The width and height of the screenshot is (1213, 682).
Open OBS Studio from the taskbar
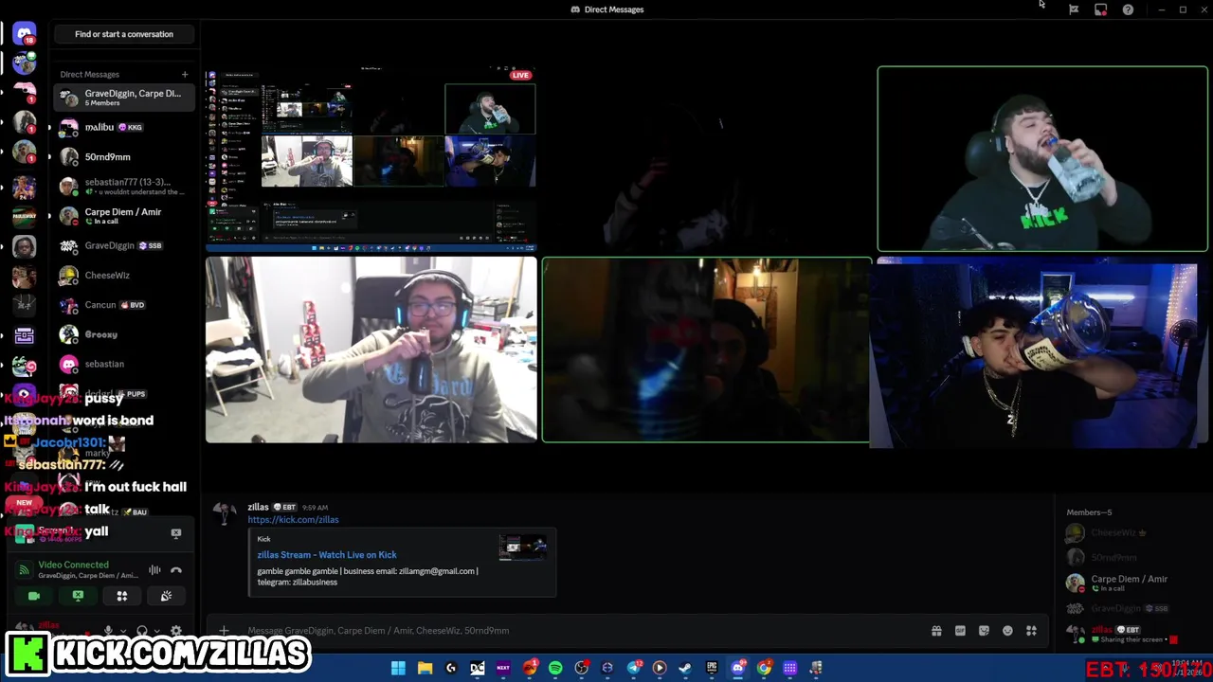pyautogui.click(x=582, y=668)
